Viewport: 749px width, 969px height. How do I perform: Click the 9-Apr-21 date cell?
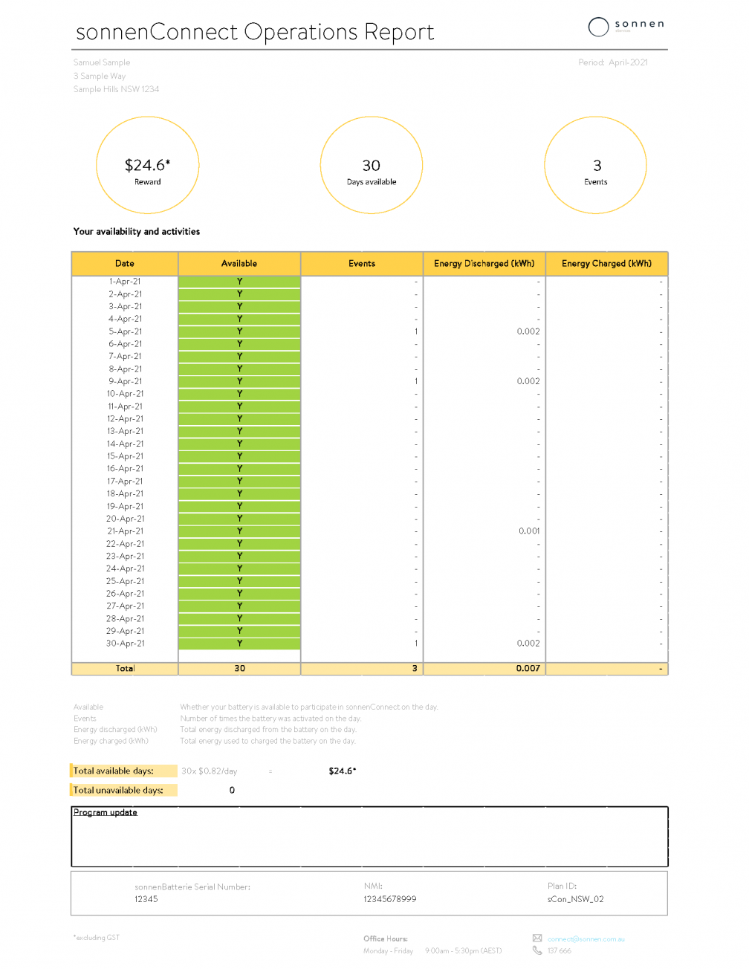point(125,381)
